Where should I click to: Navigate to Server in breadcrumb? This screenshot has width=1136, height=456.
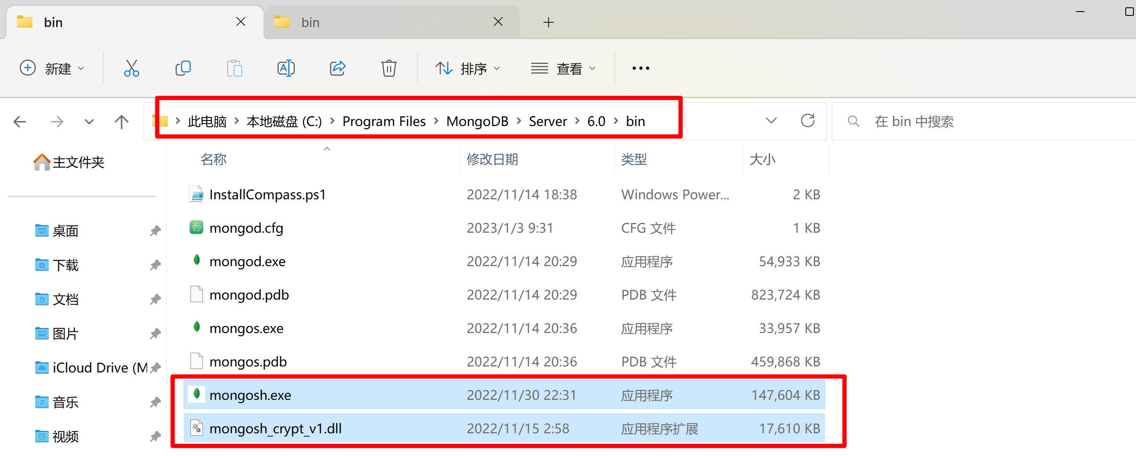(x=548, y=121)
